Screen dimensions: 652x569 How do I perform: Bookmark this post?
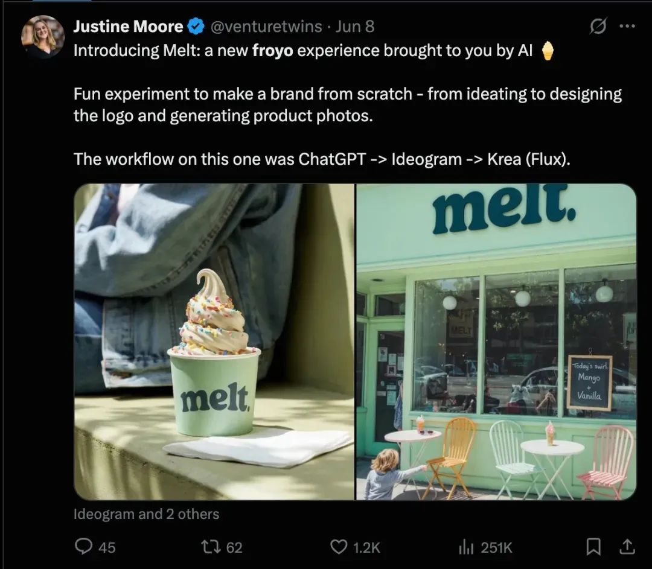593,547
